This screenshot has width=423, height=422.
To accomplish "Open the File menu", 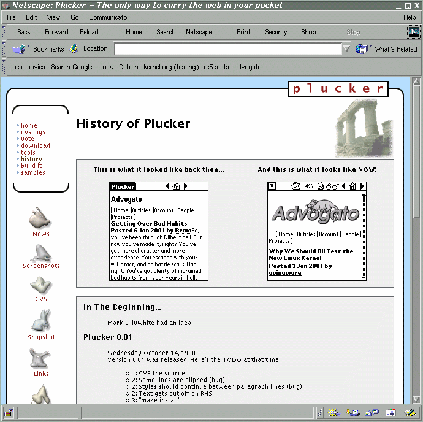I will coord(11,17).
